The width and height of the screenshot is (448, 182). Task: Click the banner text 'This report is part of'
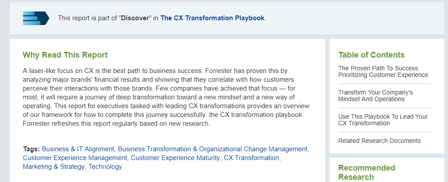tap(87, 18)
